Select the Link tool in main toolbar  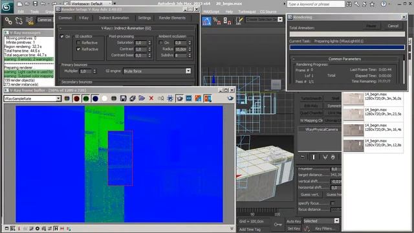(8, 21)
